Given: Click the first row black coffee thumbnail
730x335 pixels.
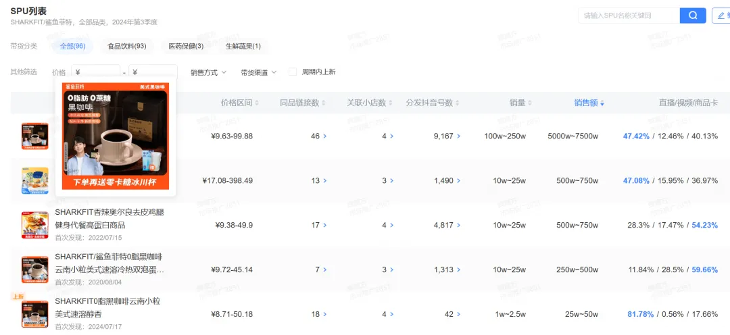Looking at the screenshot, I should [34, 136].
